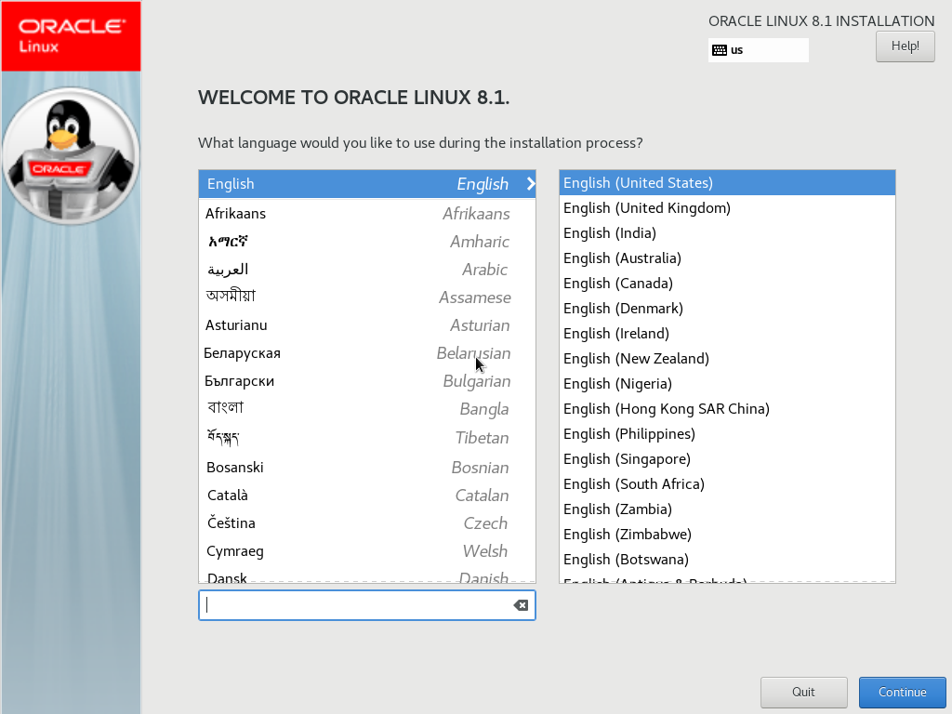Pick English (Philippines) locale
952x714 pixels.
[727, 434]
